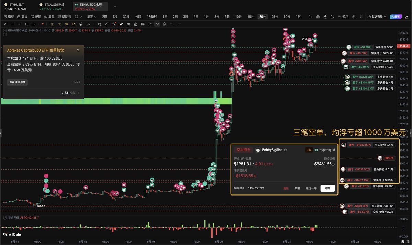Switch to the ETH/USDC永续 tab
The height and width of the screenshot is (245, 412).
point(90,6)
